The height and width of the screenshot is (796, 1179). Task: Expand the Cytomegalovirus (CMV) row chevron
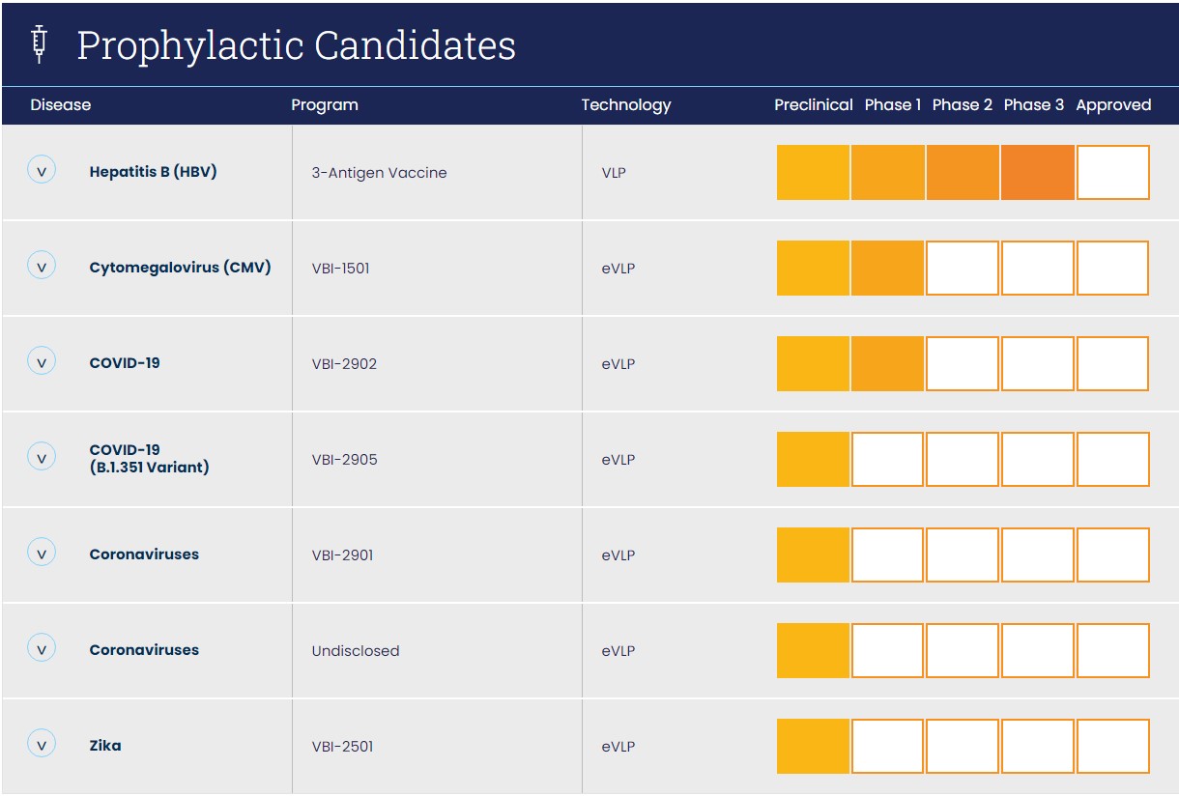point(42,266)
